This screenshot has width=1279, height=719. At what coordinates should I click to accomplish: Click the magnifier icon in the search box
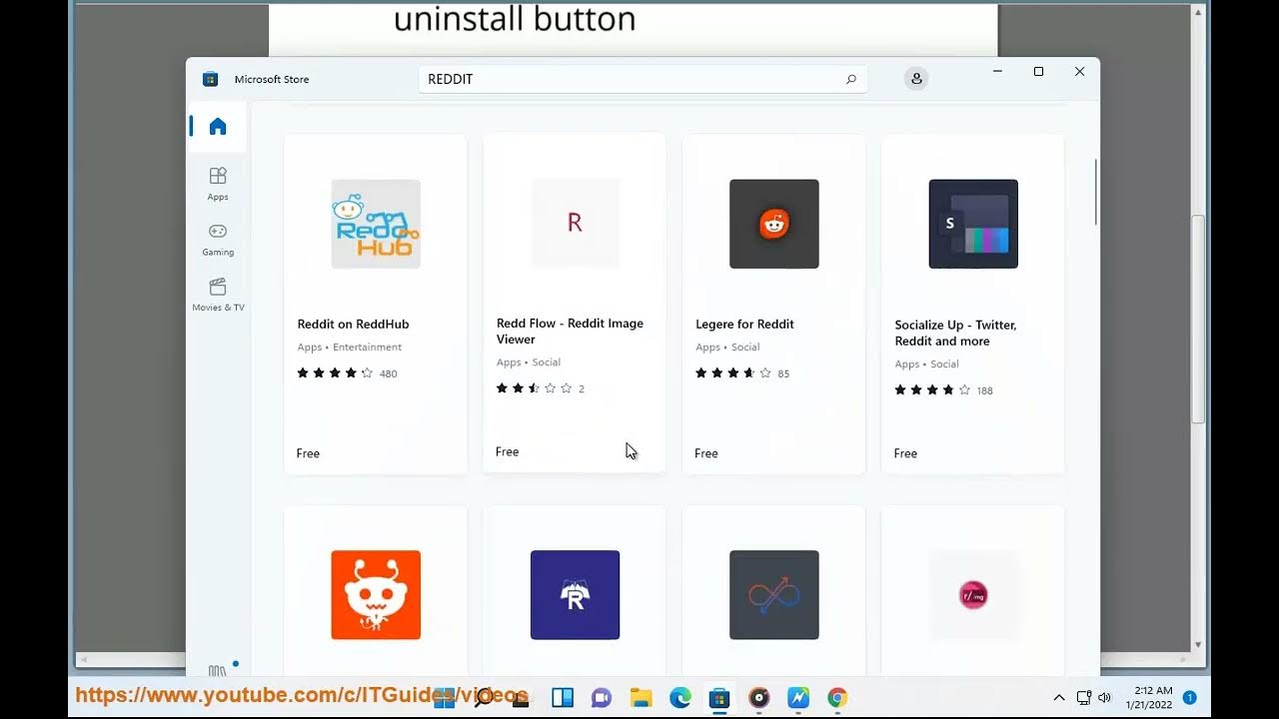pyautogui.click(x=851, y=79)
